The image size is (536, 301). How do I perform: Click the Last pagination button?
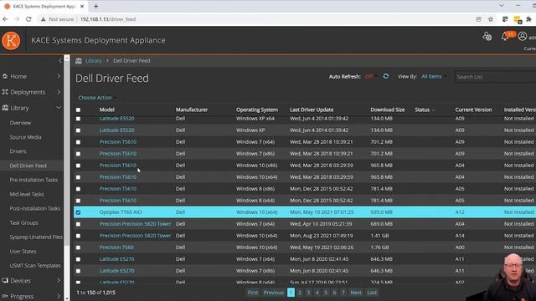coord(372,293)
